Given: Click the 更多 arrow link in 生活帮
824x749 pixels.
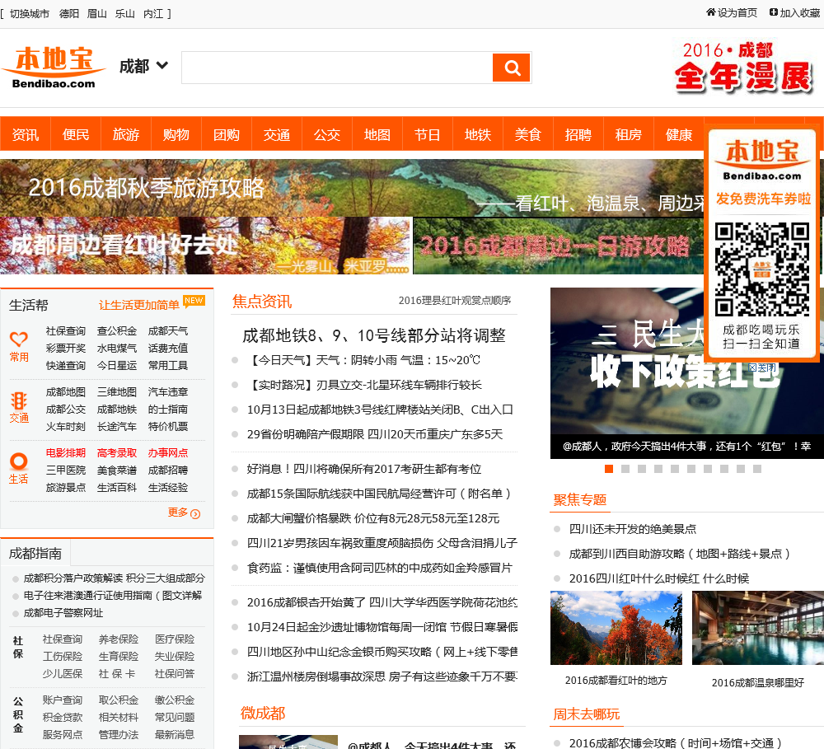Looking at the screenshot, I should click(x=184, y=513).
